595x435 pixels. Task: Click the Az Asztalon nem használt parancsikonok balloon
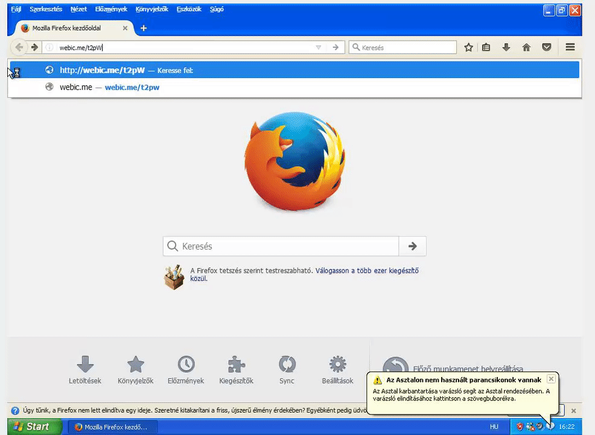[x=462, y=393]
